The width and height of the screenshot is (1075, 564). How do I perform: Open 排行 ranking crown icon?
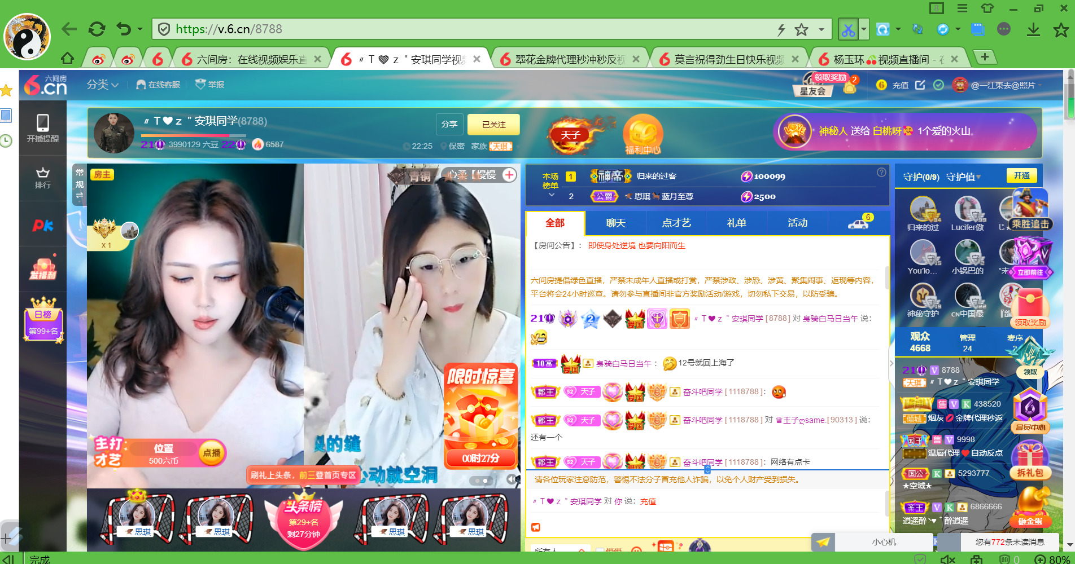click(x=43, y=178)
